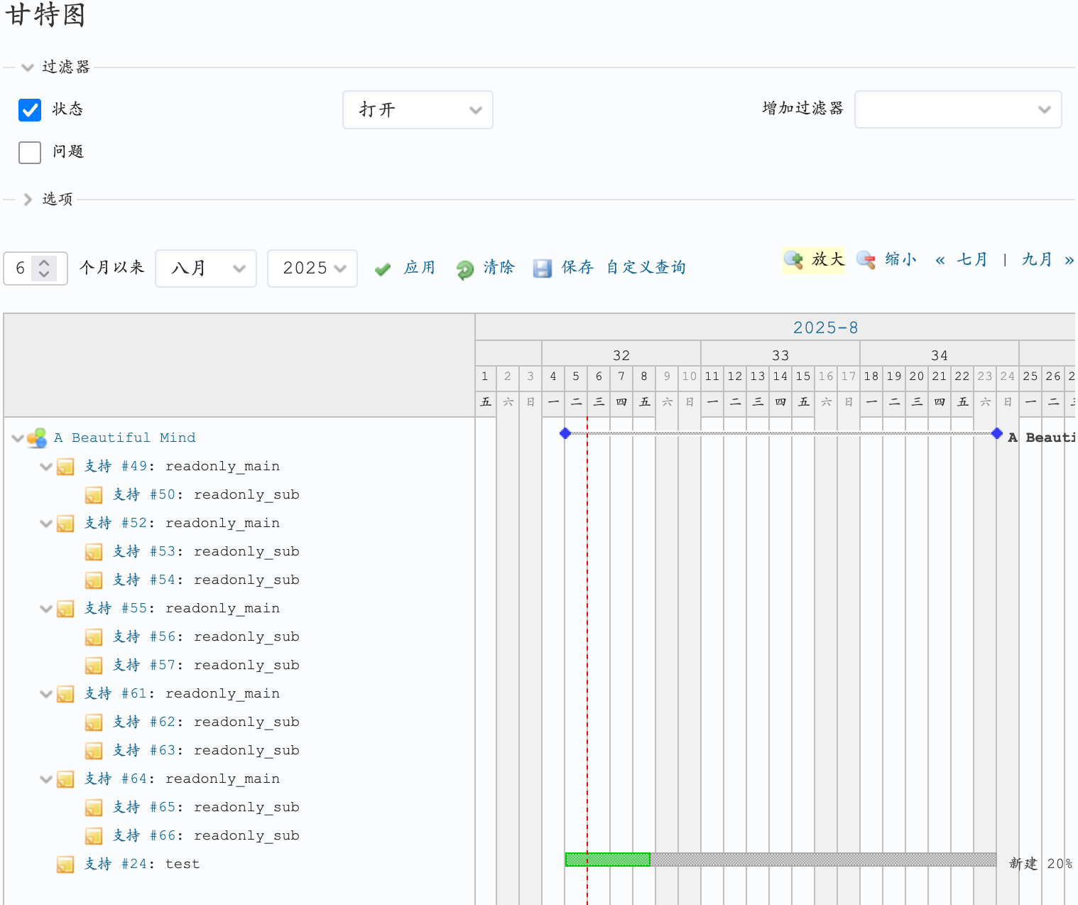Viewport: 1078px width, 905px height.
Task: Click the issue icon beside #65 readonly_sub
Action: point(94,808)
